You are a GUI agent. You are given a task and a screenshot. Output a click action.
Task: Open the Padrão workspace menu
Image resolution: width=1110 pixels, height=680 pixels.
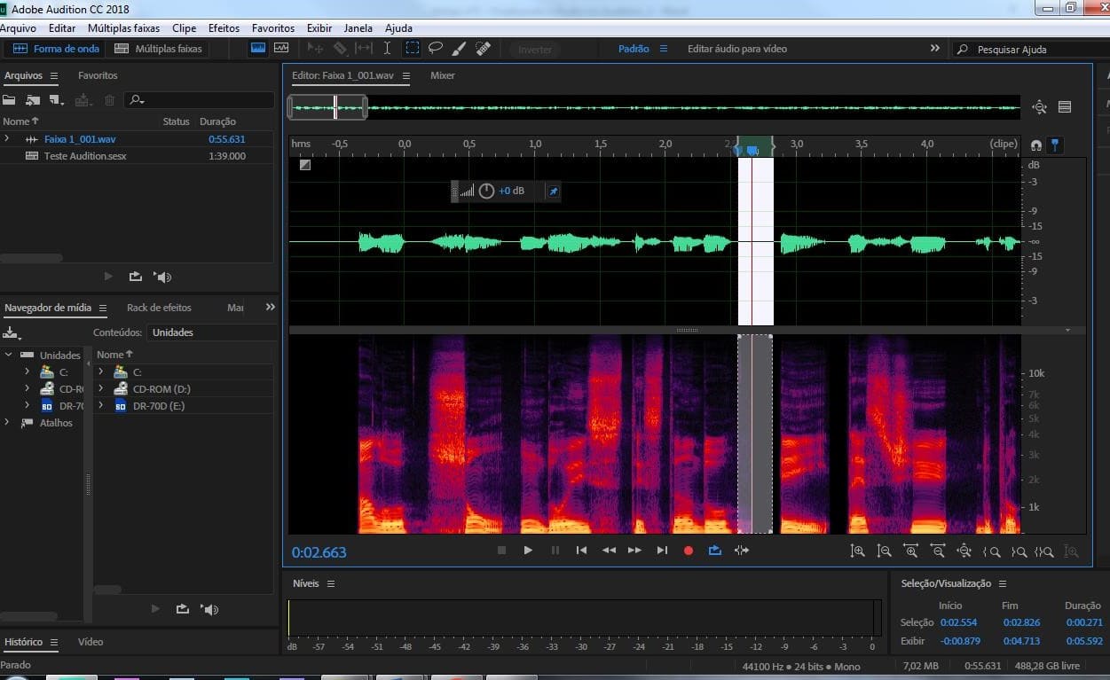(663, 49)
